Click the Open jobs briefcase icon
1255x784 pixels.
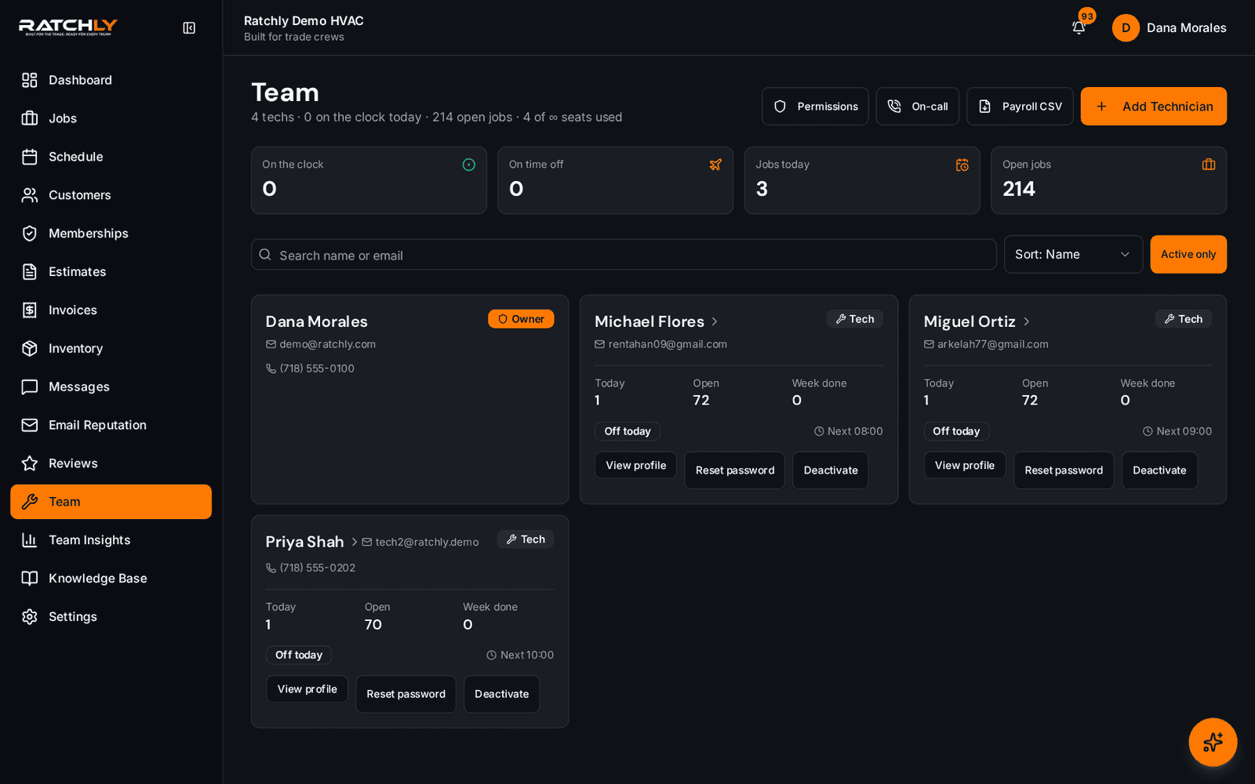(1209, 165)
